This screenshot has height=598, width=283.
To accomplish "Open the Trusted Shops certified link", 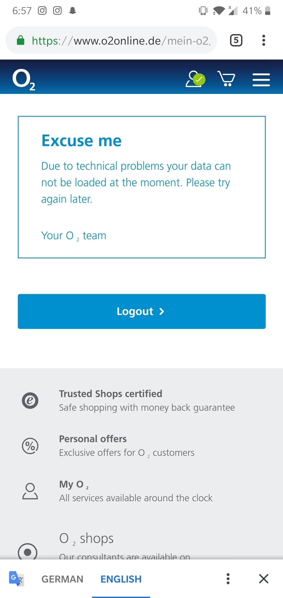I will click(x=111, y=394).
